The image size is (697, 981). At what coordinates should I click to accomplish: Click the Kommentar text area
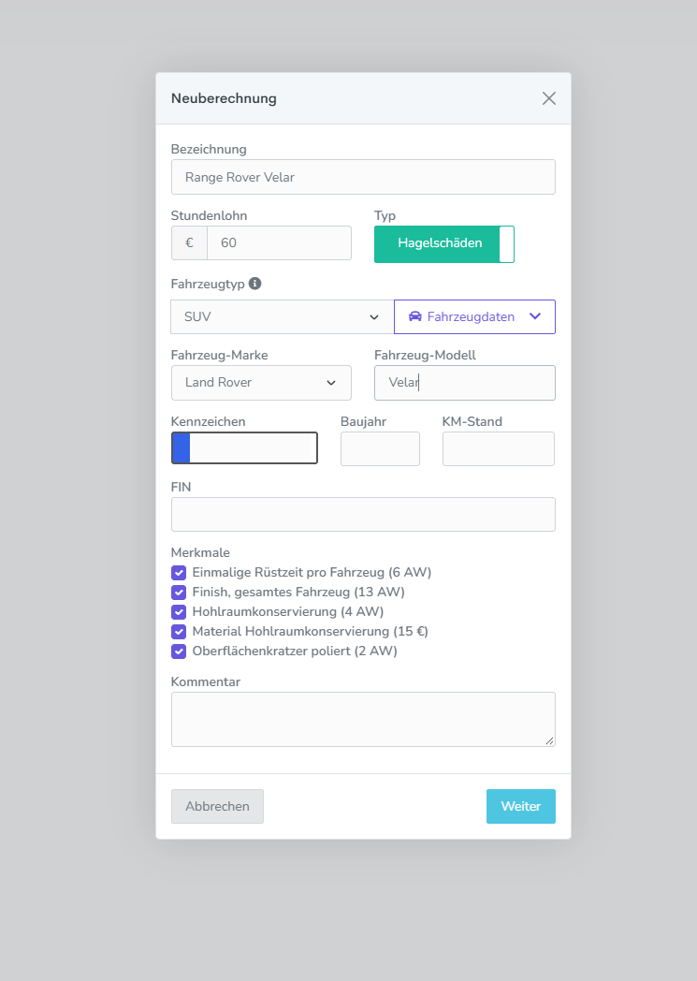(363, 720)
